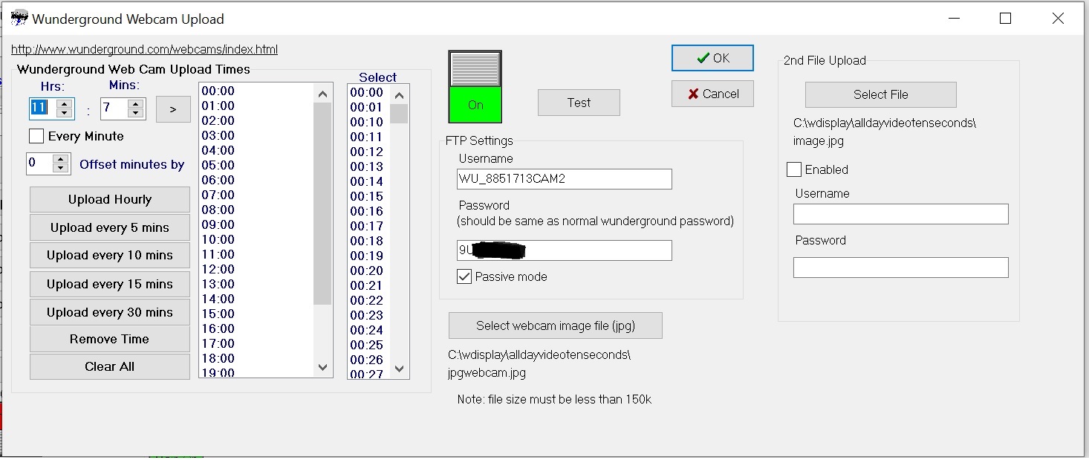
Task: Close the Wunderground Webcam Upload window
Action: pos(1059,19)
